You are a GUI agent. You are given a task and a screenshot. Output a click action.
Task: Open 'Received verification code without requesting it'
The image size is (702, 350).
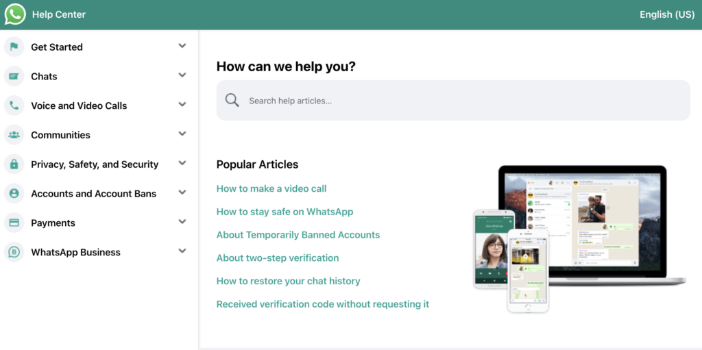(x=323, y=304)
